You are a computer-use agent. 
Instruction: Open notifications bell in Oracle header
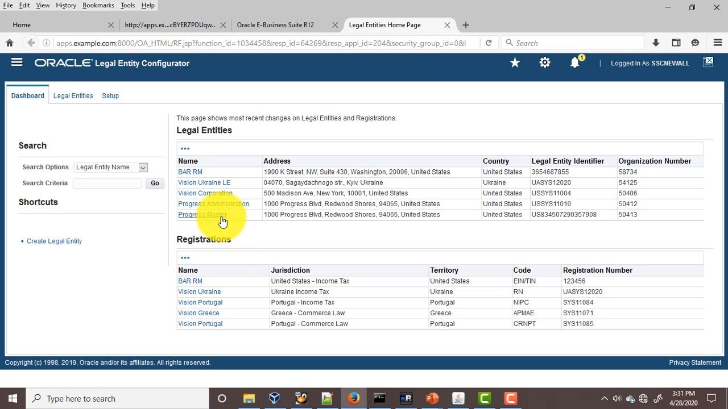pos(575,63)
